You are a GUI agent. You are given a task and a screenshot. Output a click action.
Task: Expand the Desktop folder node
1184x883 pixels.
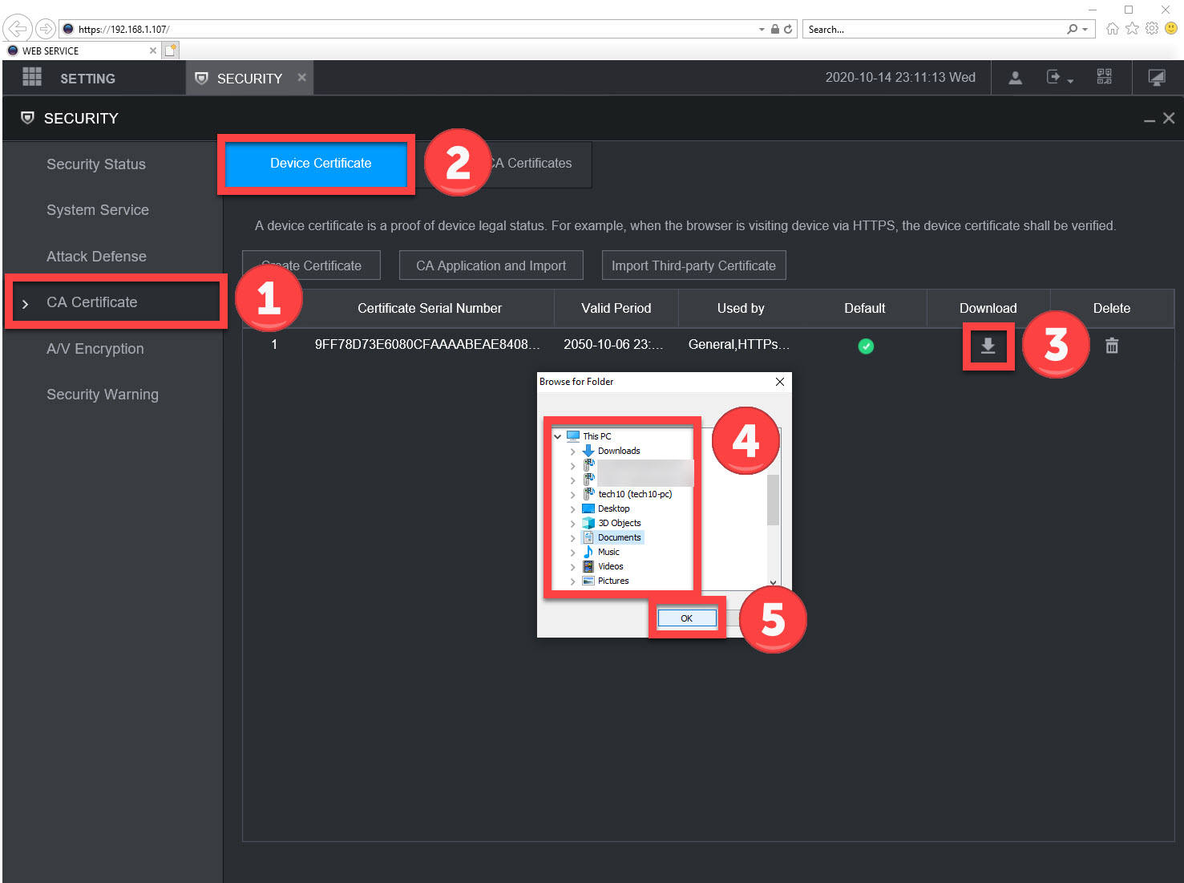coord(572,509)
